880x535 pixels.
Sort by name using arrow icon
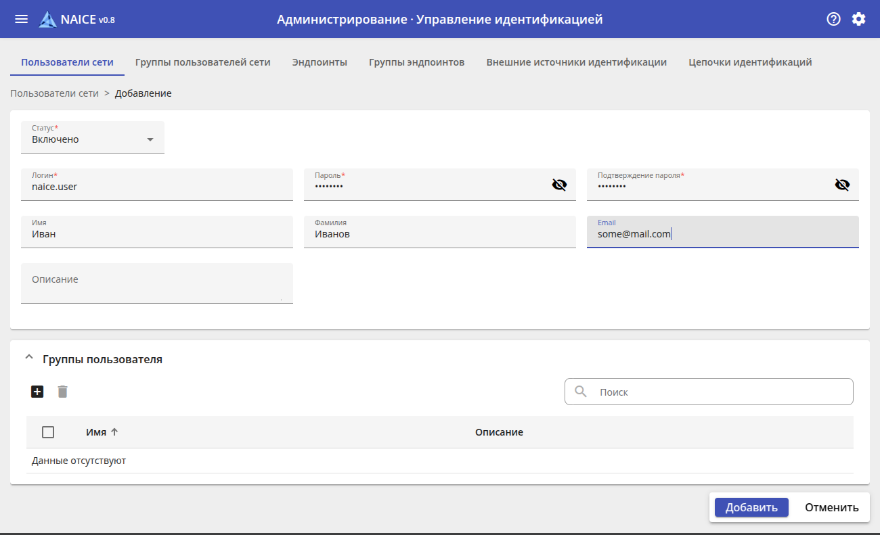114,432
